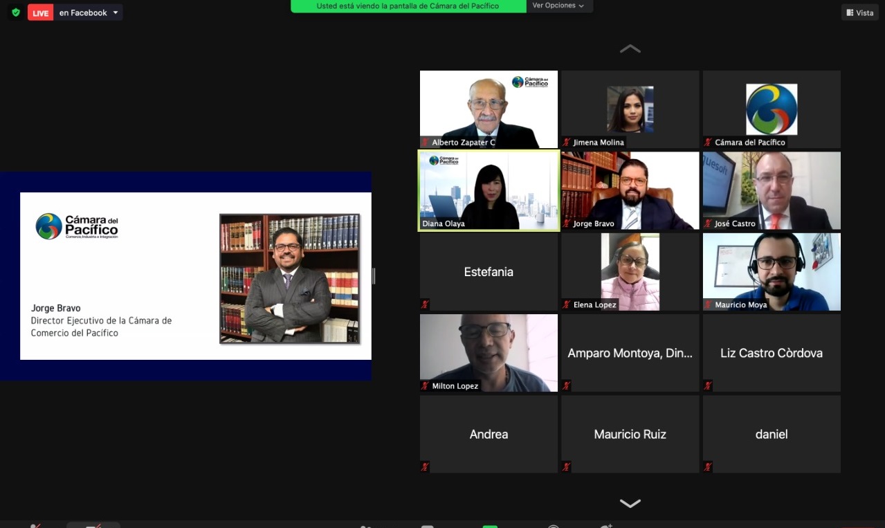885x528 pixels.
Task: Click muted mic icon beside Cámara del Pacífico name
Action: pos(708,143)
